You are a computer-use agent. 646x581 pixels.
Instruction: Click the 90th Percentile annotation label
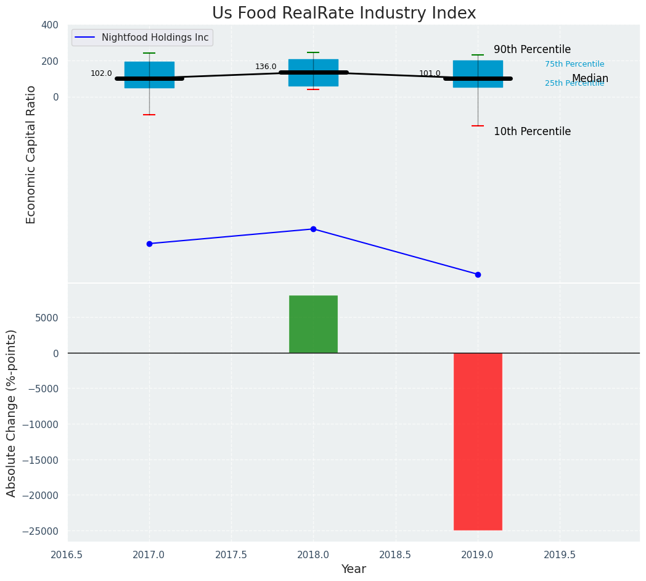(532, 50)
